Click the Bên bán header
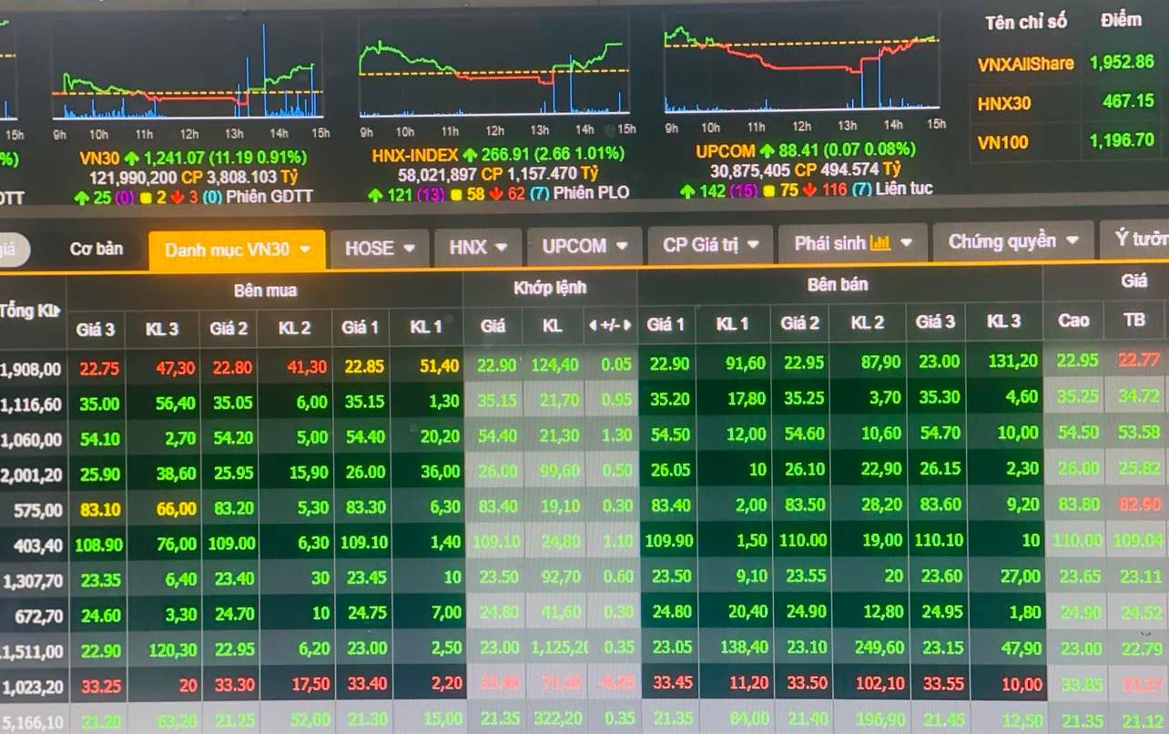This screenshot has height=734, width=1169. click(x=838, y=285)
